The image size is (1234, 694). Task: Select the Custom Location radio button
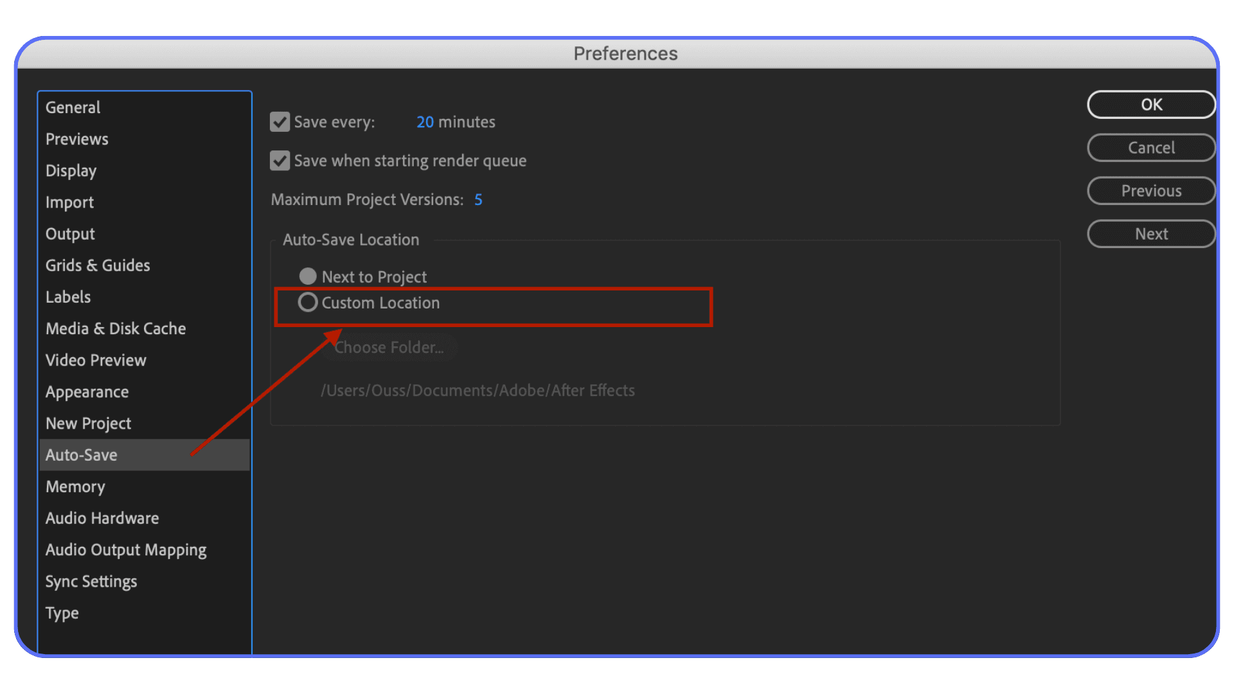pyautogui.click(x=308, y=302)
